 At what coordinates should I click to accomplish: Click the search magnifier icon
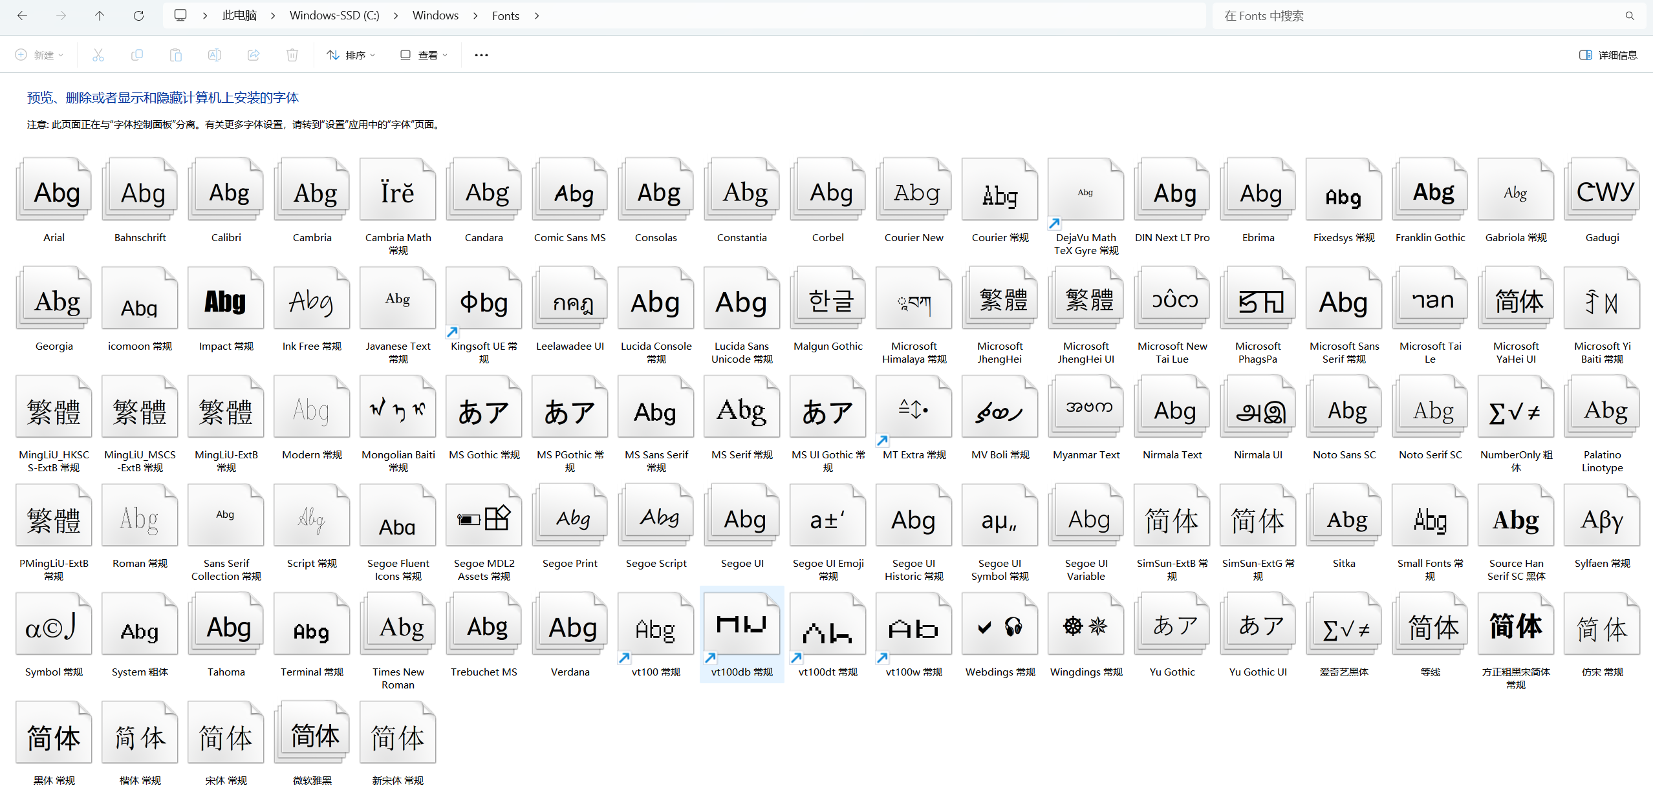[x=1629, y=16]
